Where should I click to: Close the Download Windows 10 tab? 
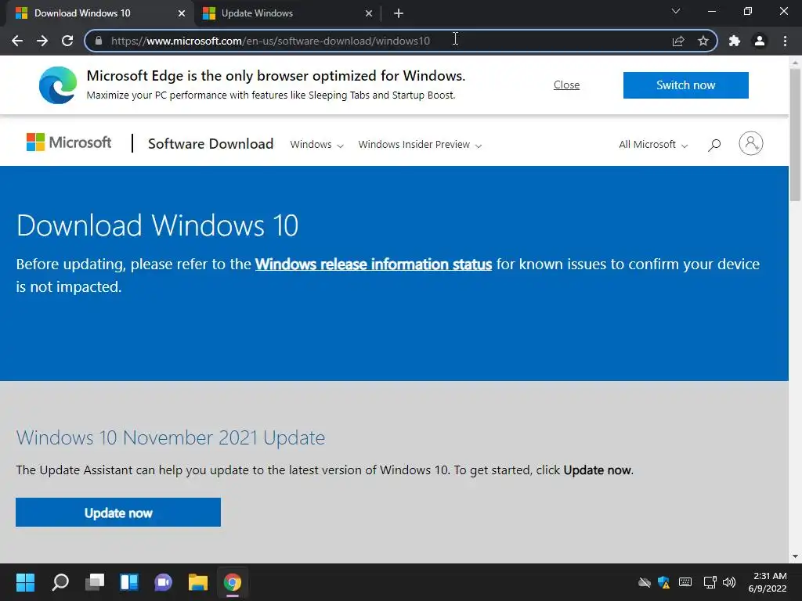click(x=182, y=13)
